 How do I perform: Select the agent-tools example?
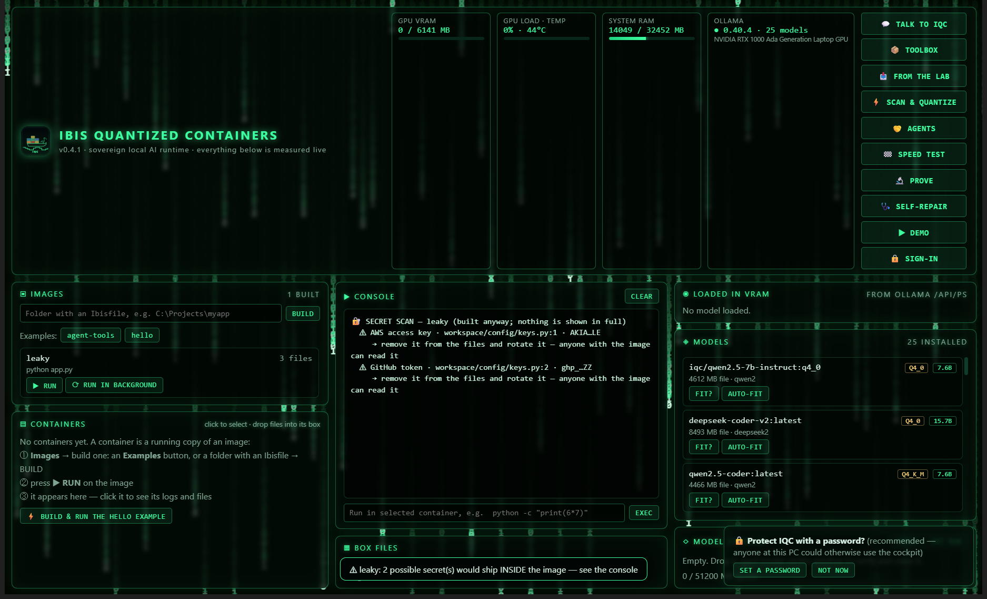[x=91, y=335]
